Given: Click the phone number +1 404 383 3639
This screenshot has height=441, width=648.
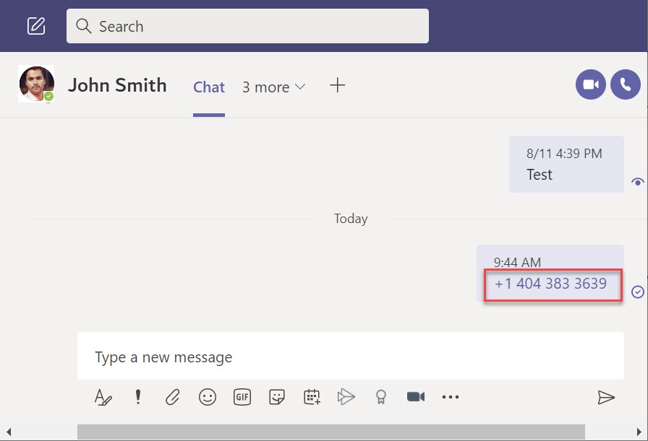Looking at the screenshot, I should coord(550,284).
